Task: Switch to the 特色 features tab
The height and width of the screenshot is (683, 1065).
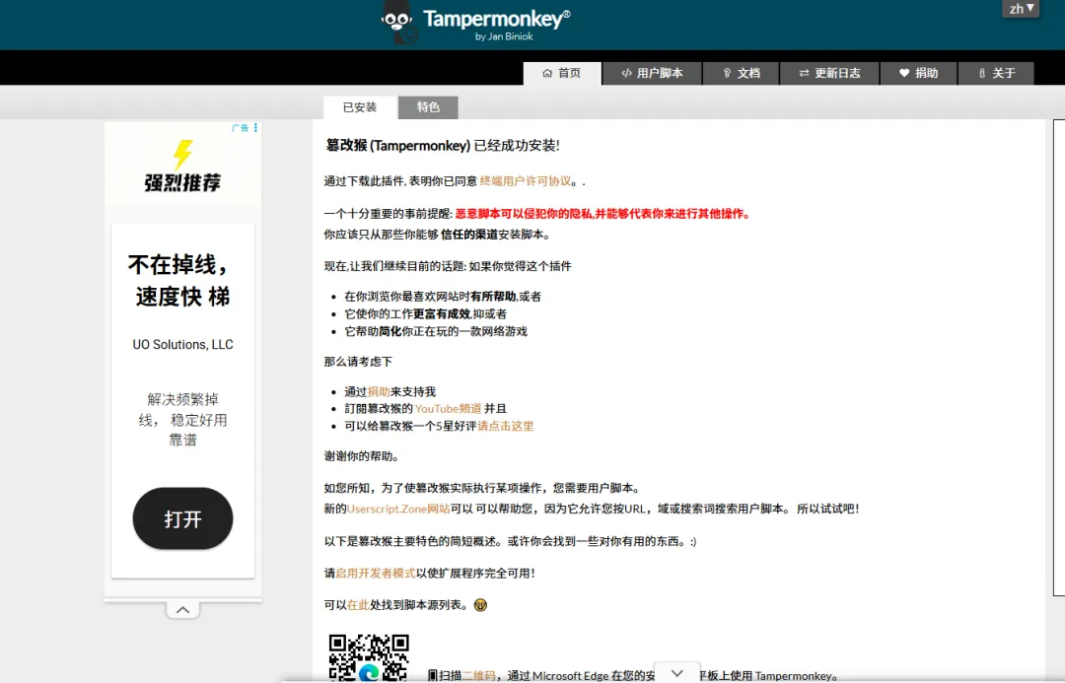Action: pyautogui.click(x=428, y=107)
